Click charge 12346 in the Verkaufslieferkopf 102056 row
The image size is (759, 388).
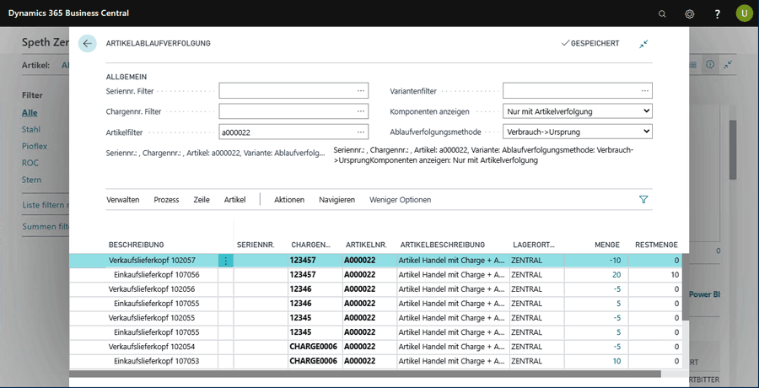click(300, 289)
